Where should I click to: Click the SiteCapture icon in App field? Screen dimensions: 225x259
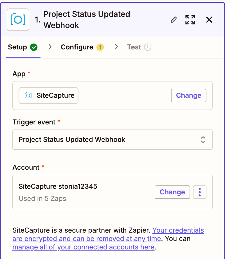click(x=28, y=96)
